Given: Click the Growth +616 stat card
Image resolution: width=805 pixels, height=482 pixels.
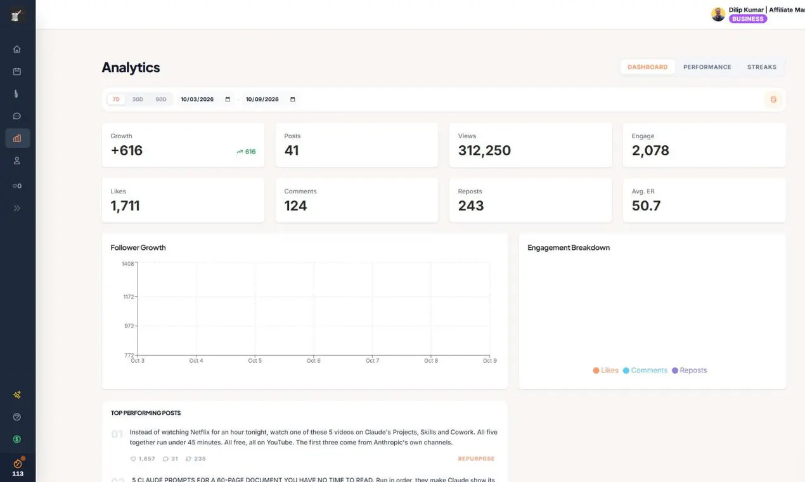Looking at the screenshot, I should pyautogui.click(x=183, y=145).
